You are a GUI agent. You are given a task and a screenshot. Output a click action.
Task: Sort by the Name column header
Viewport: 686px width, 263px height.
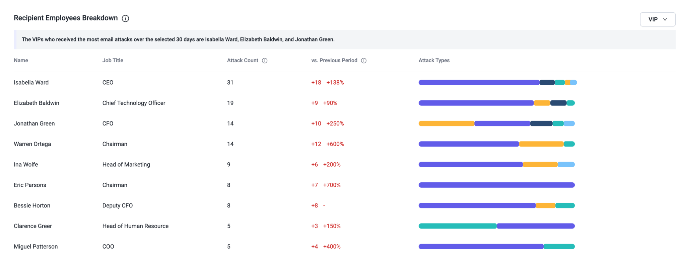pyautogui.click(x=21, y=60)
